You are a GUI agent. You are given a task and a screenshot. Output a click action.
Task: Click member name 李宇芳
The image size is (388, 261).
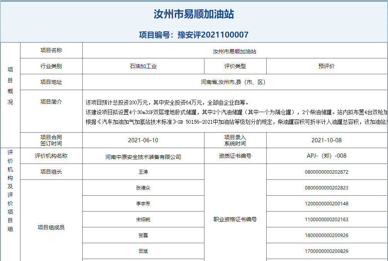143,203
